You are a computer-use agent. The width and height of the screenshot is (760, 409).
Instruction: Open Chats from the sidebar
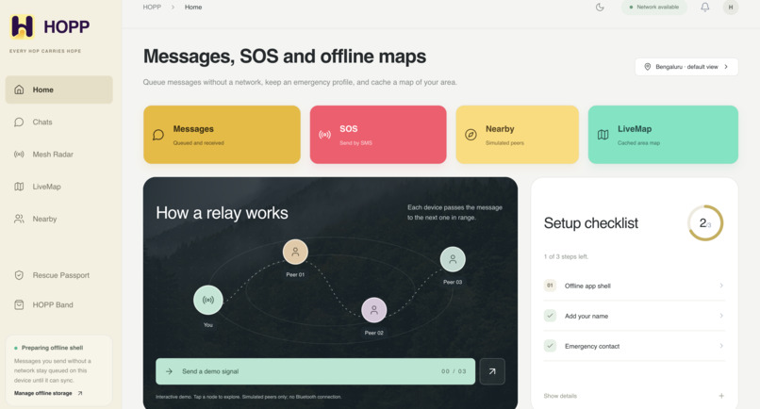(x=58, y=123)
